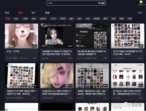Like the video with 14.4万 likes
The width and height of the screenshot is (146, 111).
43,85
